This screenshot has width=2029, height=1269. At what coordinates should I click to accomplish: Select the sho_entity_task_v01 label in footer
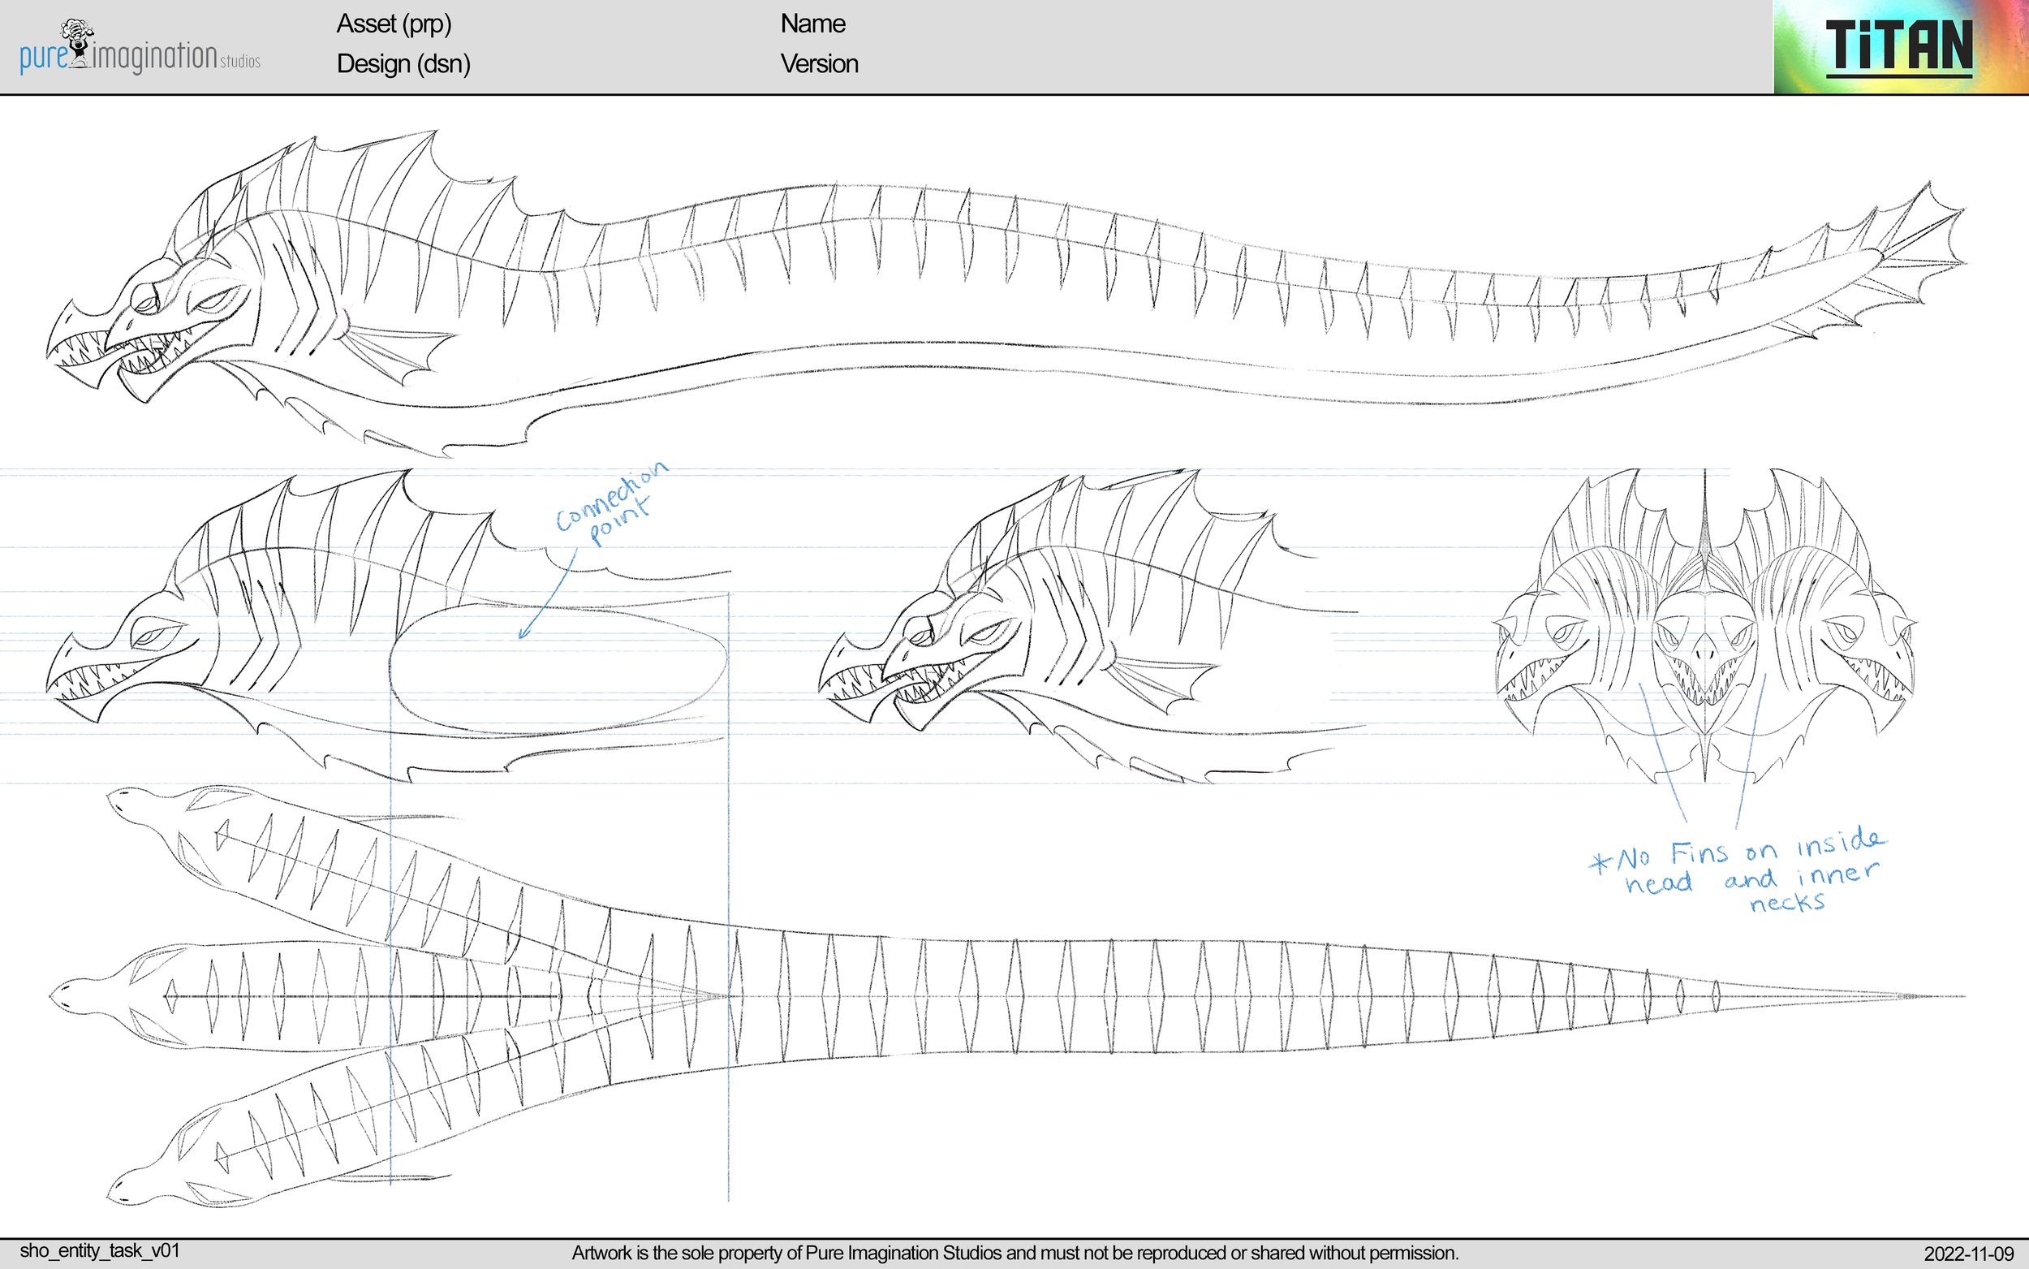tap(101, 1250)
